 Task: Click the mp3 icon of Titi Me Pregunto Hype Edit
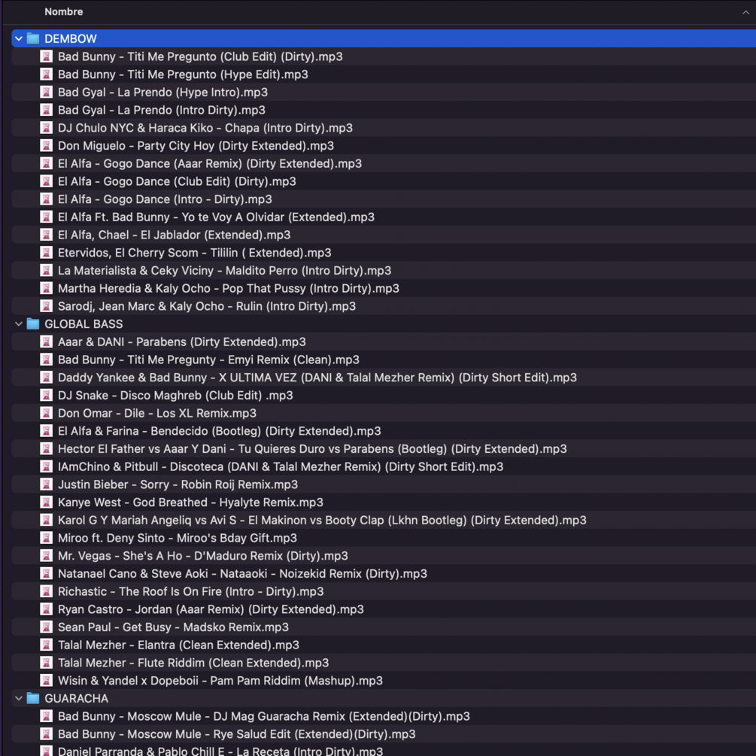[47, 74]
